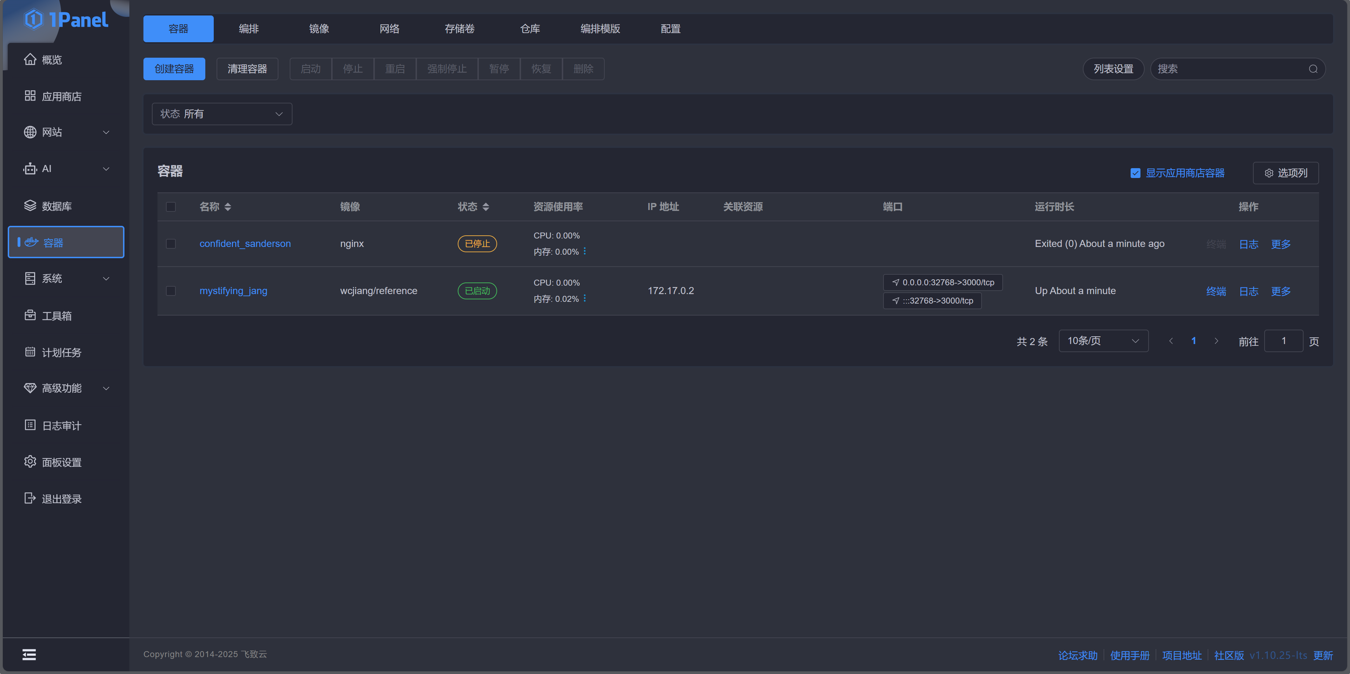Select the confident_sanderson row checkbox

pyautogui.click(x=171, y=244)
